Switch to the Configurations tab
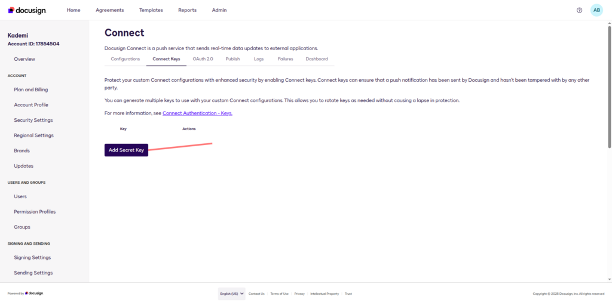This screenshot has height=305, width=612. point(125,59)
